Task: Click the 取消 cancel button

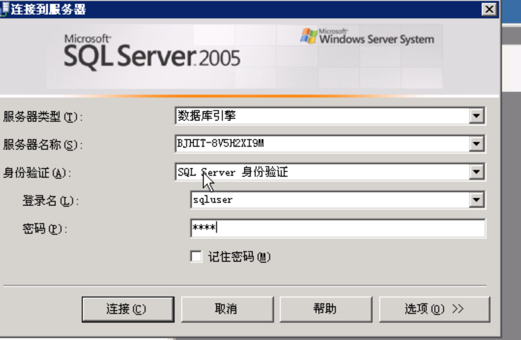Action: (227, 309)
